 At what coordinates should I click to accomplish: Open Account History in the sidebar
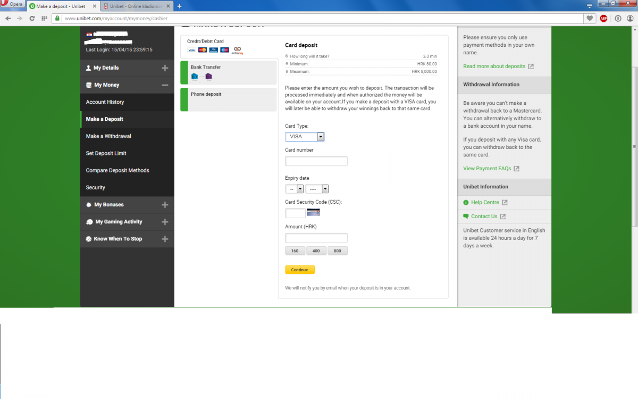127,102
